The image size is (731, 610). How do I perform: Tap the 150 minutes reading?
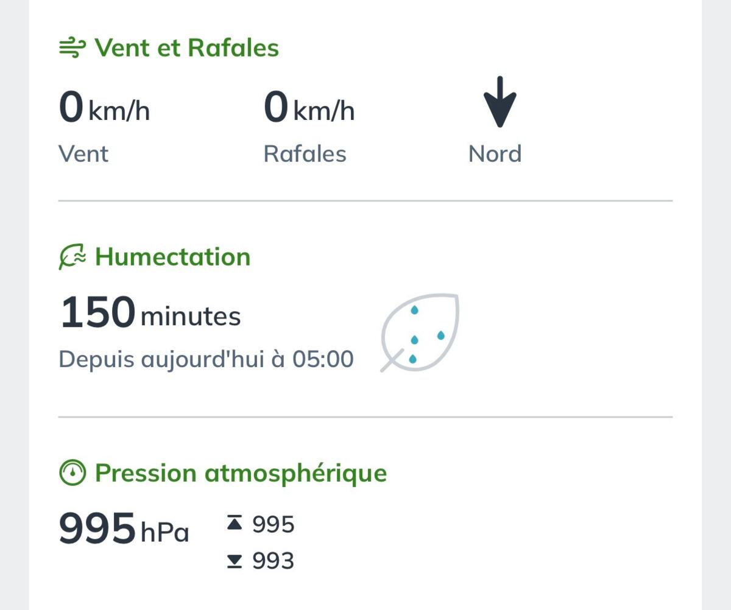tap(150, 313)
